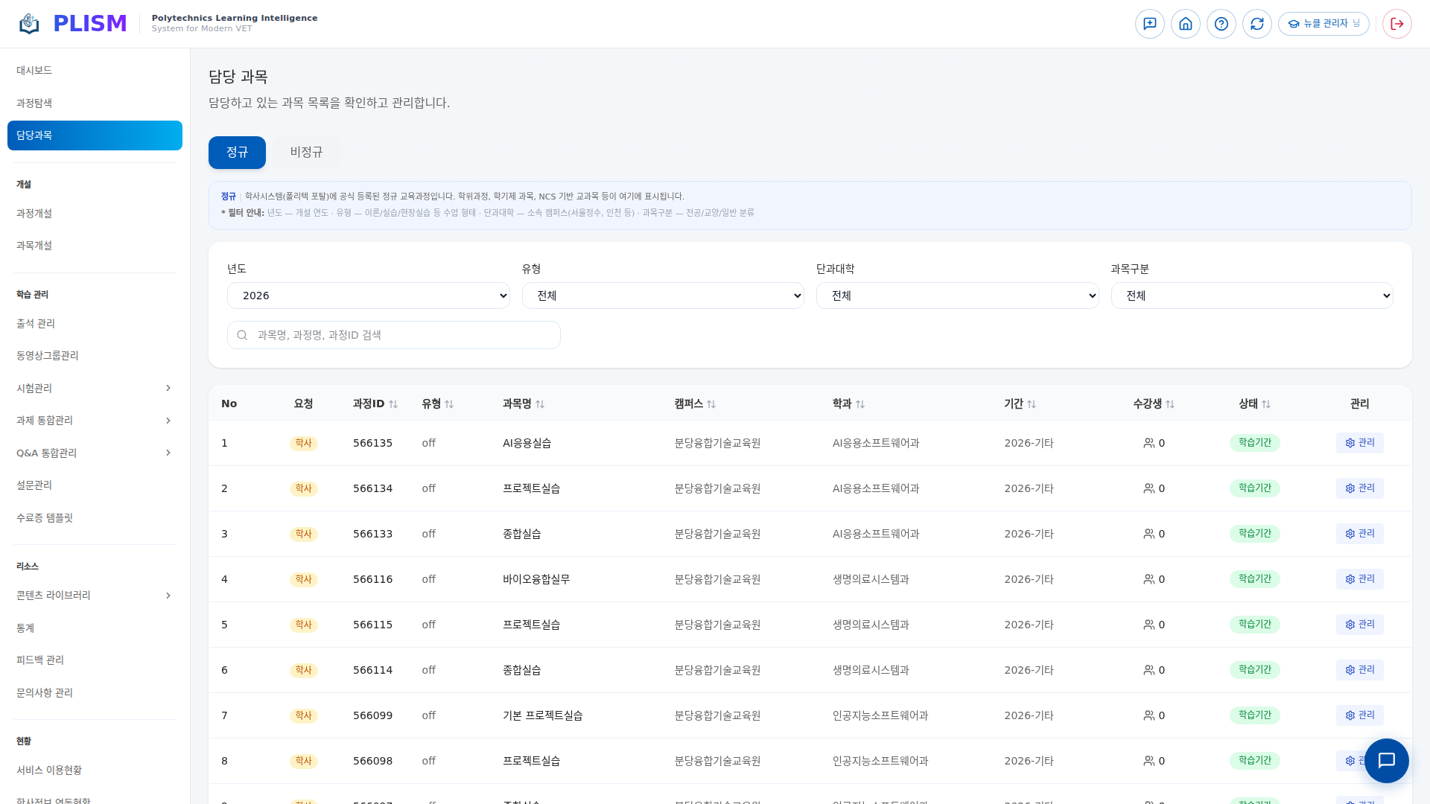Click the course search input field
Screen dimensions: 1430x804
click(x=393, y=335)
